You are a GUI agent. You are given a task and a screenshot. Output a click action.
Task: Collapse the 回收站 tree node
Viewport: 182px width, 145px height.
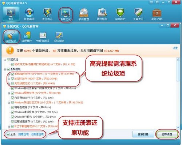5,60
